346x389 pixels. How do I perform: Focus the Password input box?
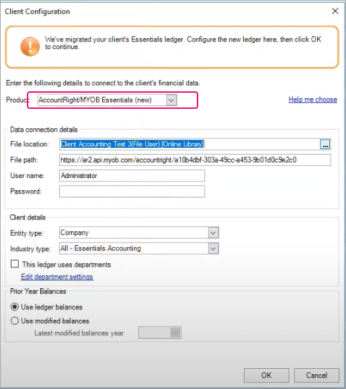coord(132,191)
